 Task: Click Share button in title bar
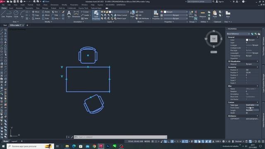[46, 2]
